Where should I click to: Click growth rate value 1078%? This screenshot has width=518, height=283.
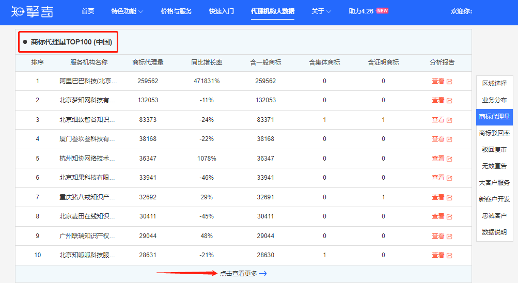click(207, 159)
